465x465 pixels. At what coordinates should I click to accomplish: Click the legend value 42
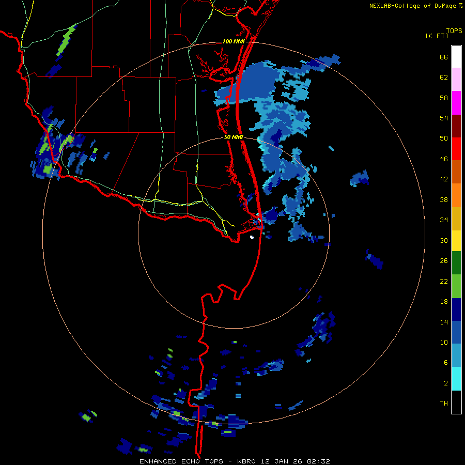pos(444,179)
